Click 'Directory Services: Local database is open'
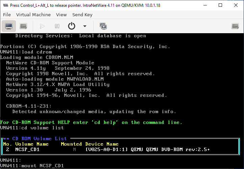The image size is (244, 169). pos(81,36)
